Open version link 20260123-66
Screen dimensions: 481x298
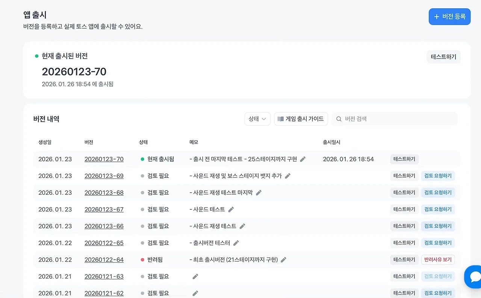tap(104, 226)
